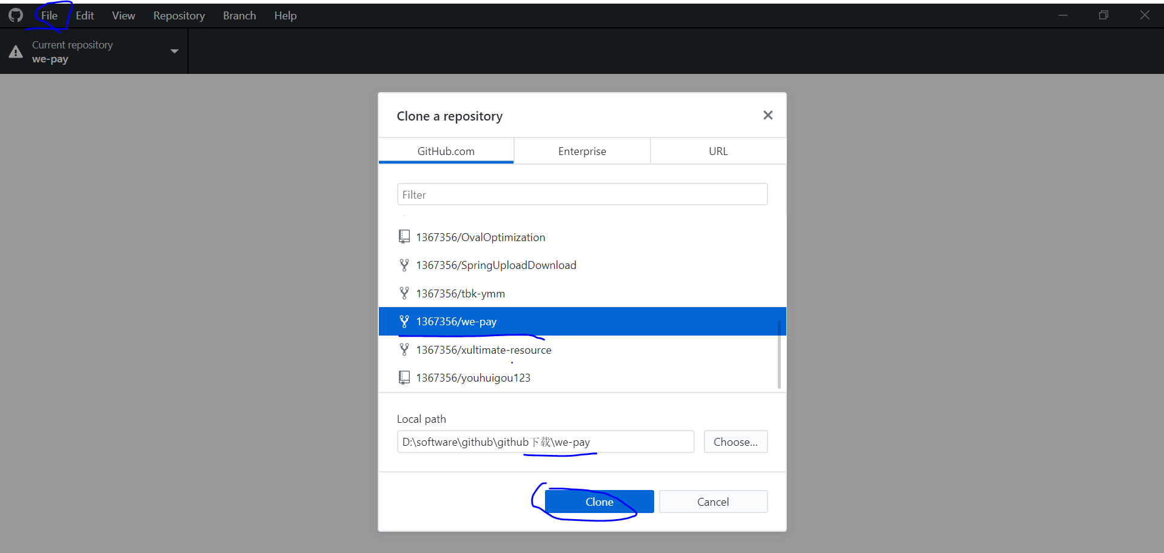The height and width of the screenshot is (553, 1164).
Task: Close the Clone a repository dialog
Action: 768,115
